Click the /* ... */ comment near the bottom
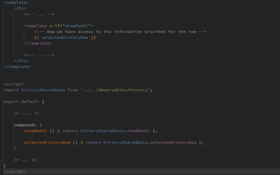280x175 pixels. point(25,160)
